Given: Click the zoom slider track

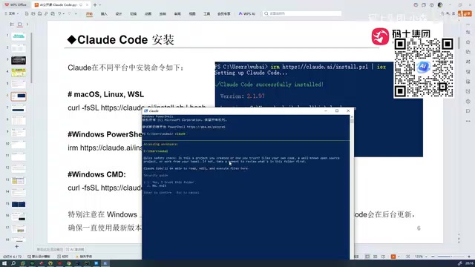Looking at the screenshot, I should coord(451,257).
